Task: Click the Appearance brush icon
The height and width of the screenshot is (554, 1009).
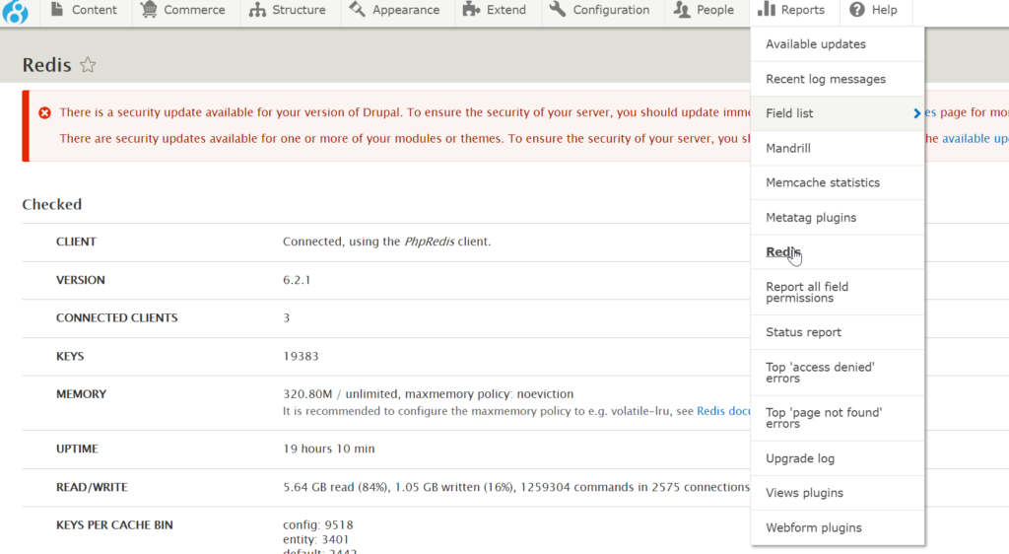Action: (357, 9)
